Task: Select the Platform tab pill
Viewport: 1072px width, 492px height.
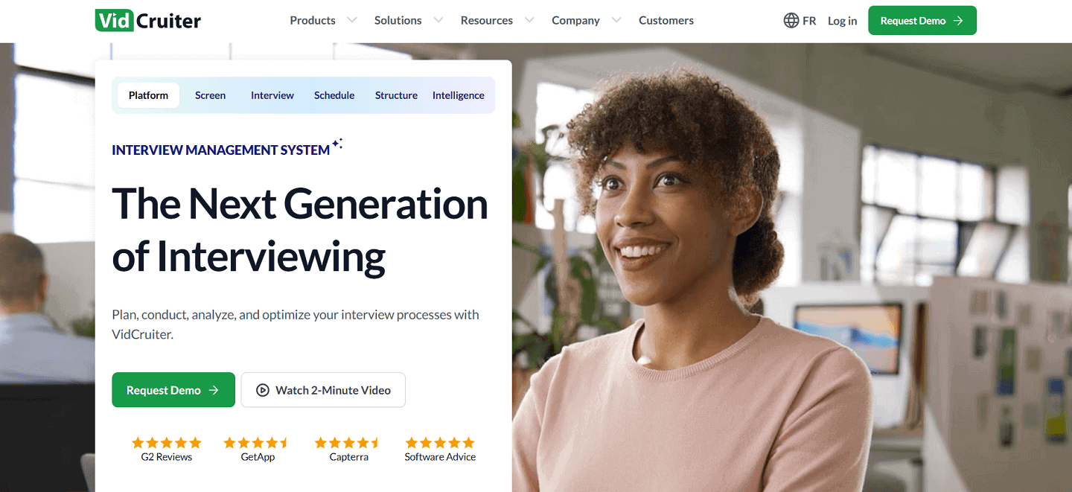Action: [x=147, y=95]
